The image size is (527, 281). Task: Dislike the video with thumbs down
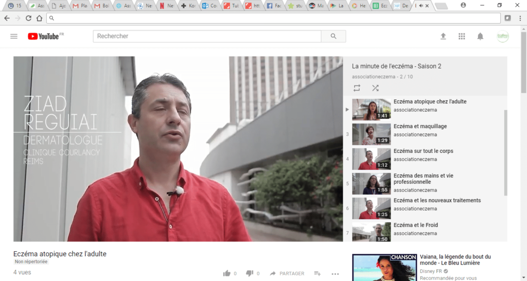pos(250,273)
